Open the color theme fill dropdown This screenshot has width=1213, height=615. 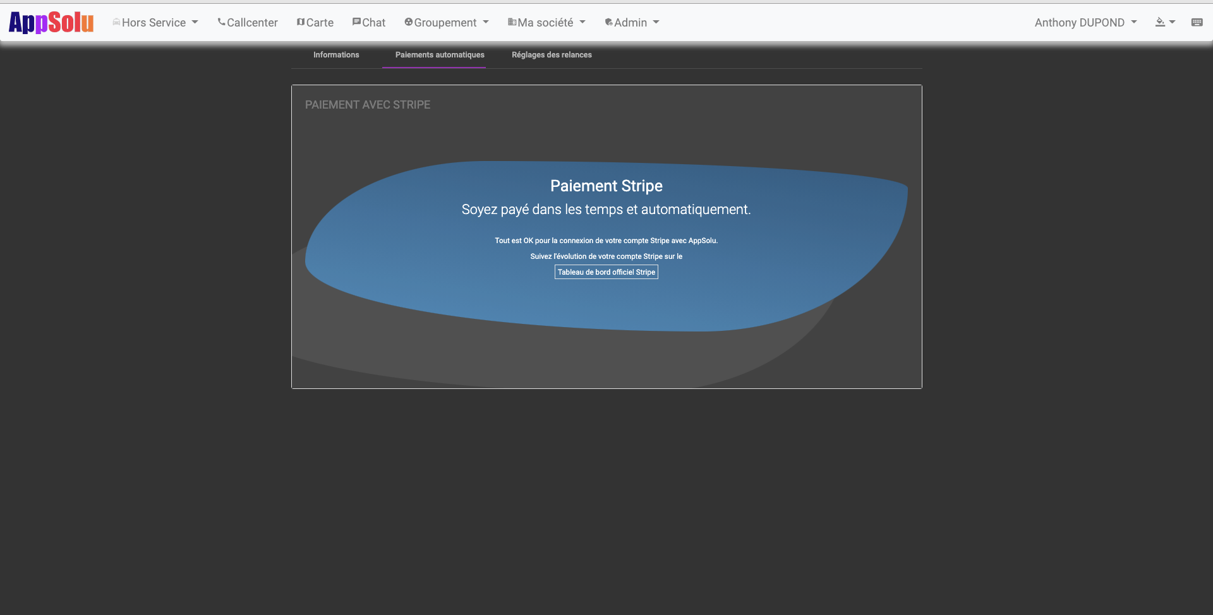[1165, 22]
